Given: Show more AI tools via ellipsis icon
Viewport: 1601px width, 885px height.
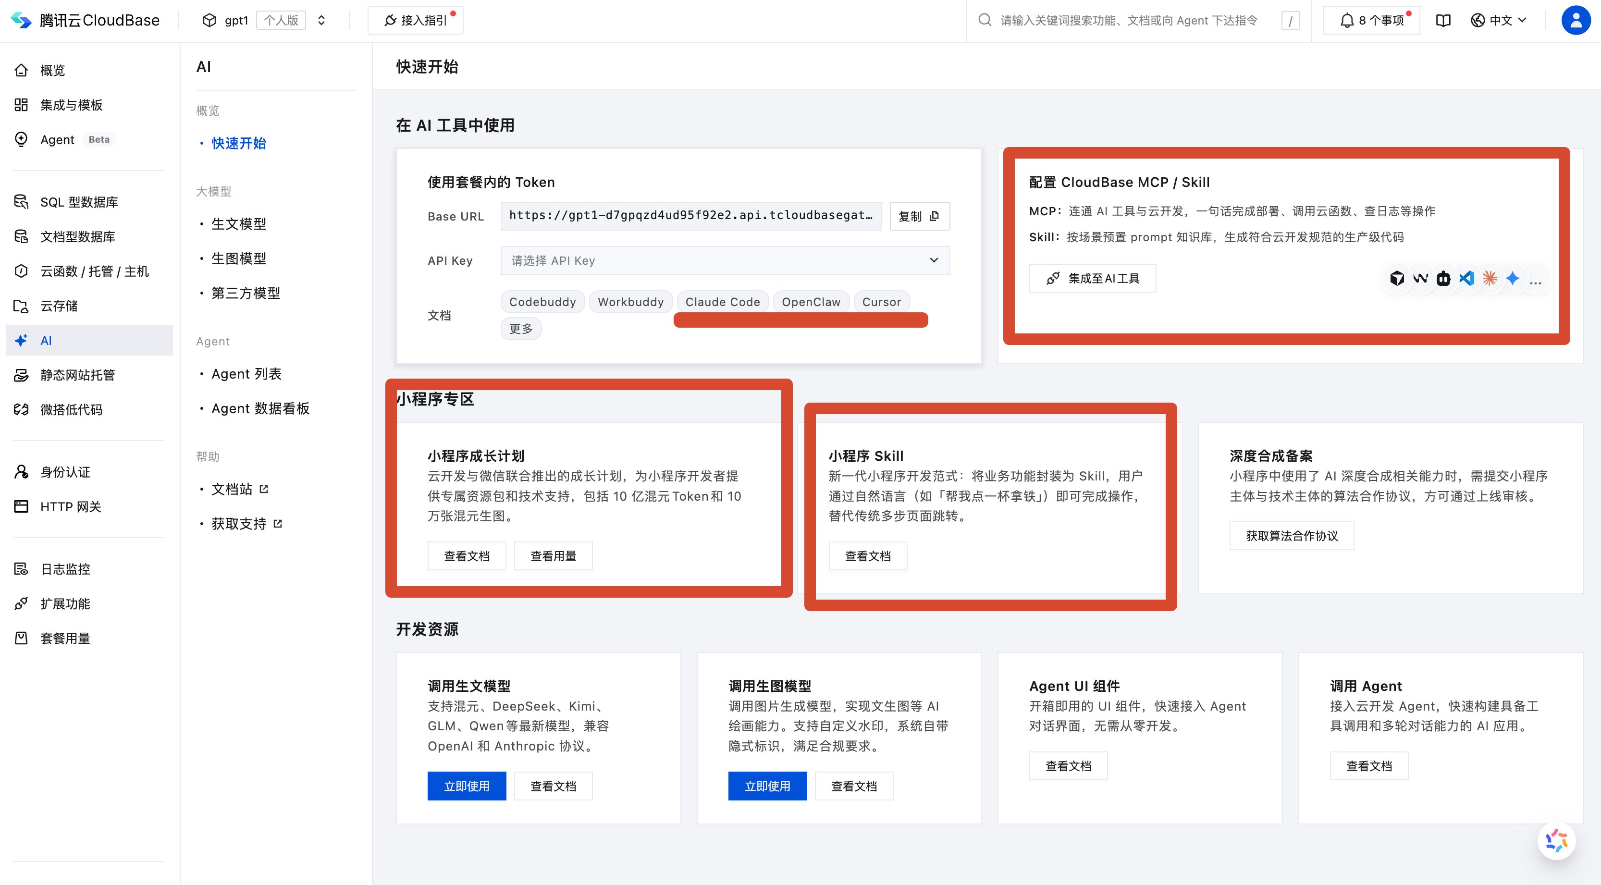Looking at the screenshot, I should pos(1535,282).
